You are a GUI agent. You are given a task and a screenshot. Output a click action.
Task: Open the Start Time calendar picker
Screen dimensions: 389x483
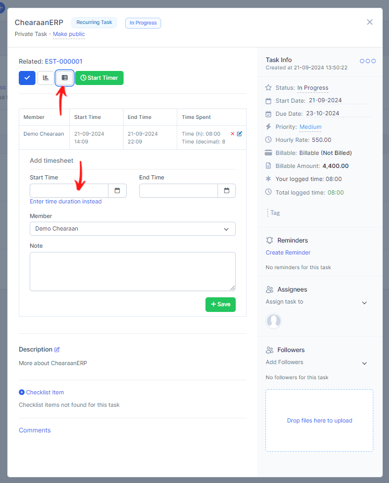(x=117, y=191)
